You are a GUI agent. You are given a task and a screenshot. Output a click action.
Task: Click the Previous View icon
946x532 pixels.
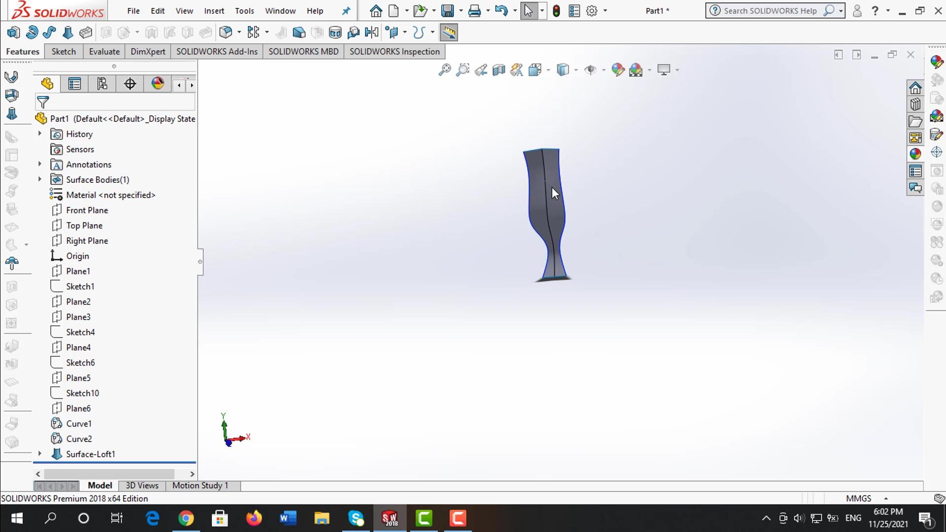(x=481, y=70)
